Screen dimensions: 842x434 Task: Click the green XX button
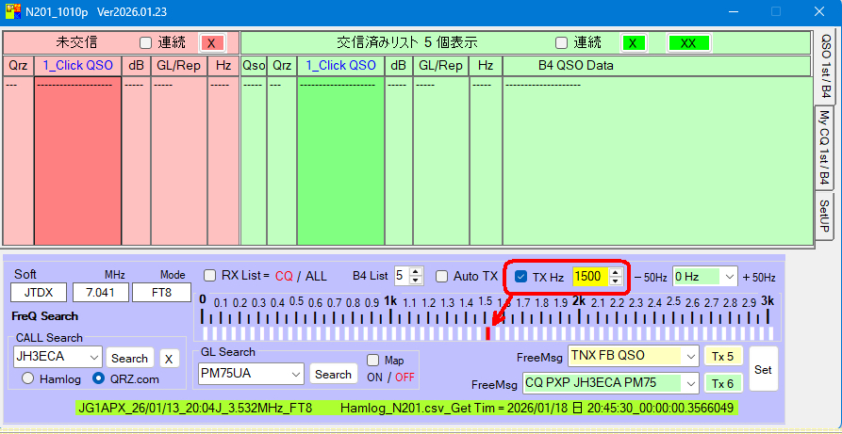688,43
